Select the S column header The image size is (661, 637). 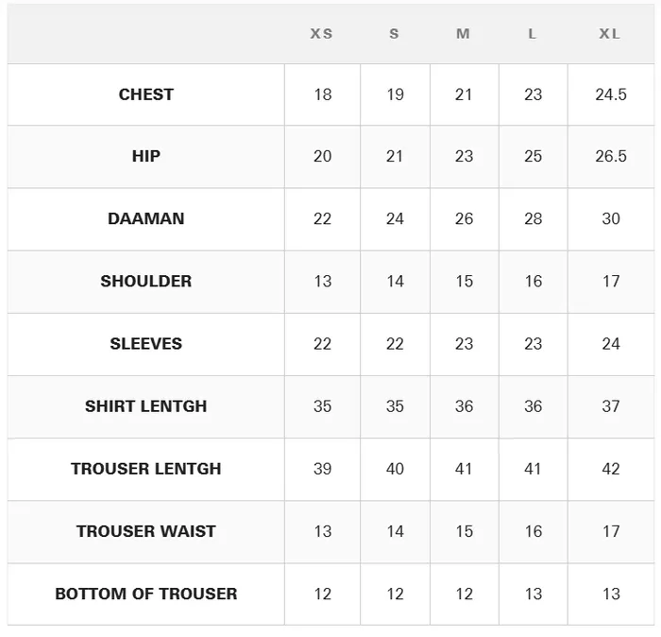pos(394,34)
